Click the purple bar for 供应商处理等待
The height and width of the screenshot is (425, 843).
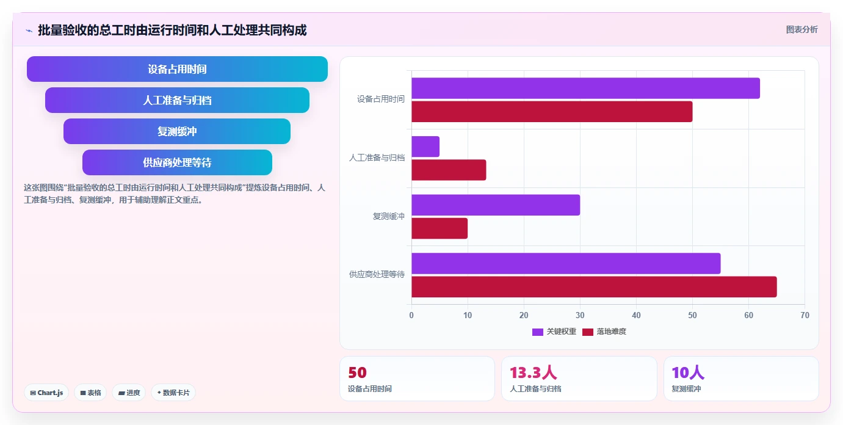click(566, 263)
